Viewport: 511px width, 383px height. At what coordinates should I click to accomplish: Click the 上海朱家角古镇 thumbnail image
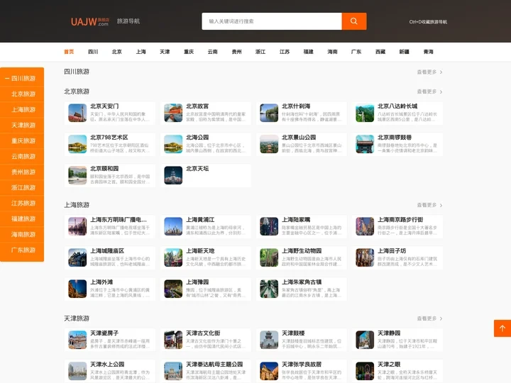coord(269,289)
